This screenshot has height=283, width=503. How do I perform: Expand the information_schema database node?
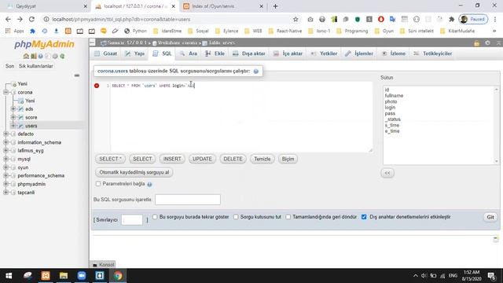6,142
